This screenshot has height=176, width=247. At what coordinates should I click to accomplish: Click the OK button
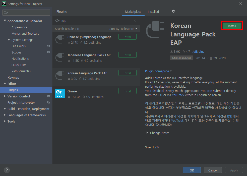click(x=192, y=170)
